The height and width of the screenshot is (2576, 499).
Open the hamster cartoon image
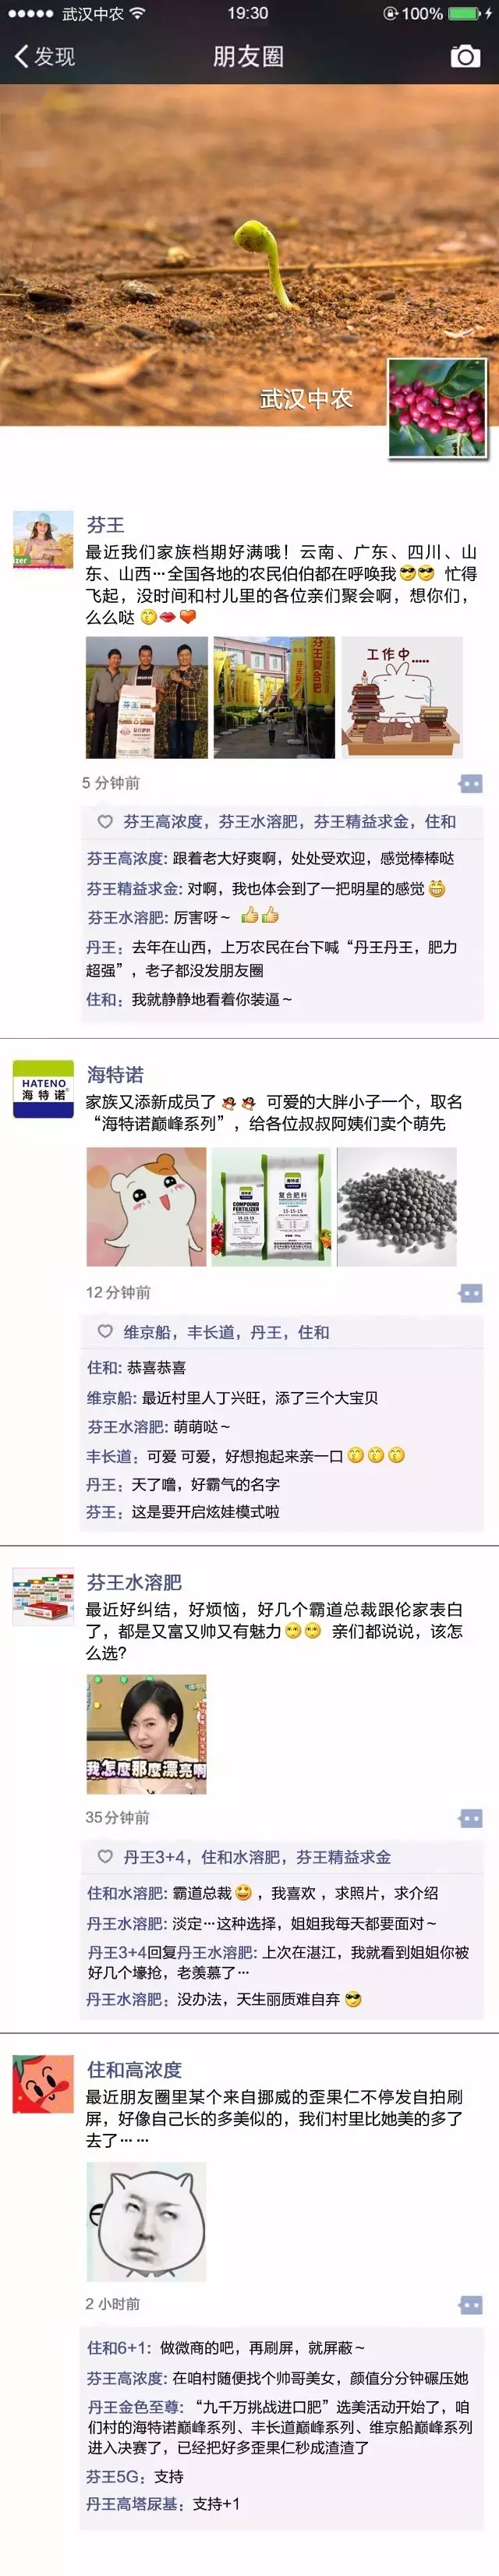tap(146, 1207)
